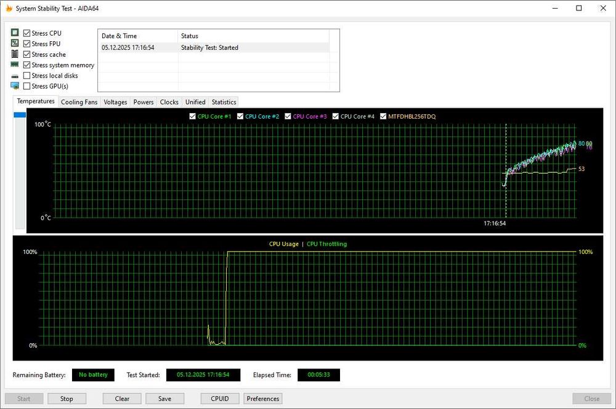616x409 pixels.
Task: Click the disk drive icon beside Stress local disks
Action: [x=15, y=76]
